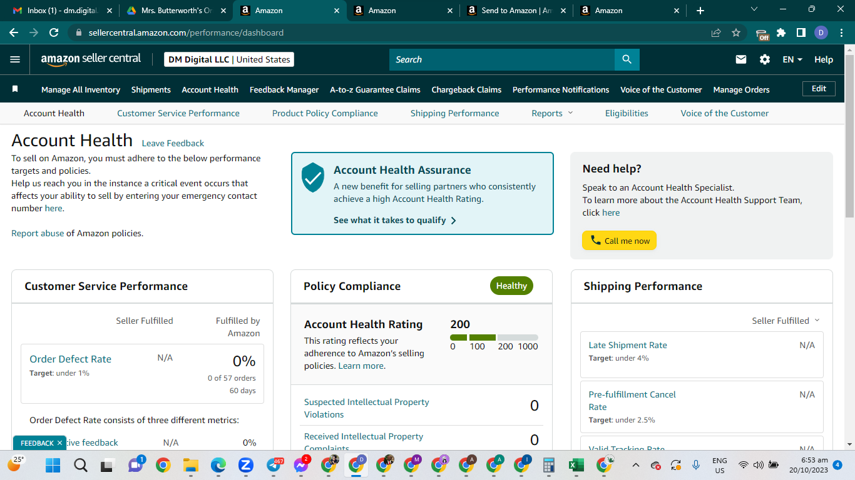This screenshot has width=855, height=480.
Task: Expand the Reports dropdown menu
Action: (x=552, y=113)
